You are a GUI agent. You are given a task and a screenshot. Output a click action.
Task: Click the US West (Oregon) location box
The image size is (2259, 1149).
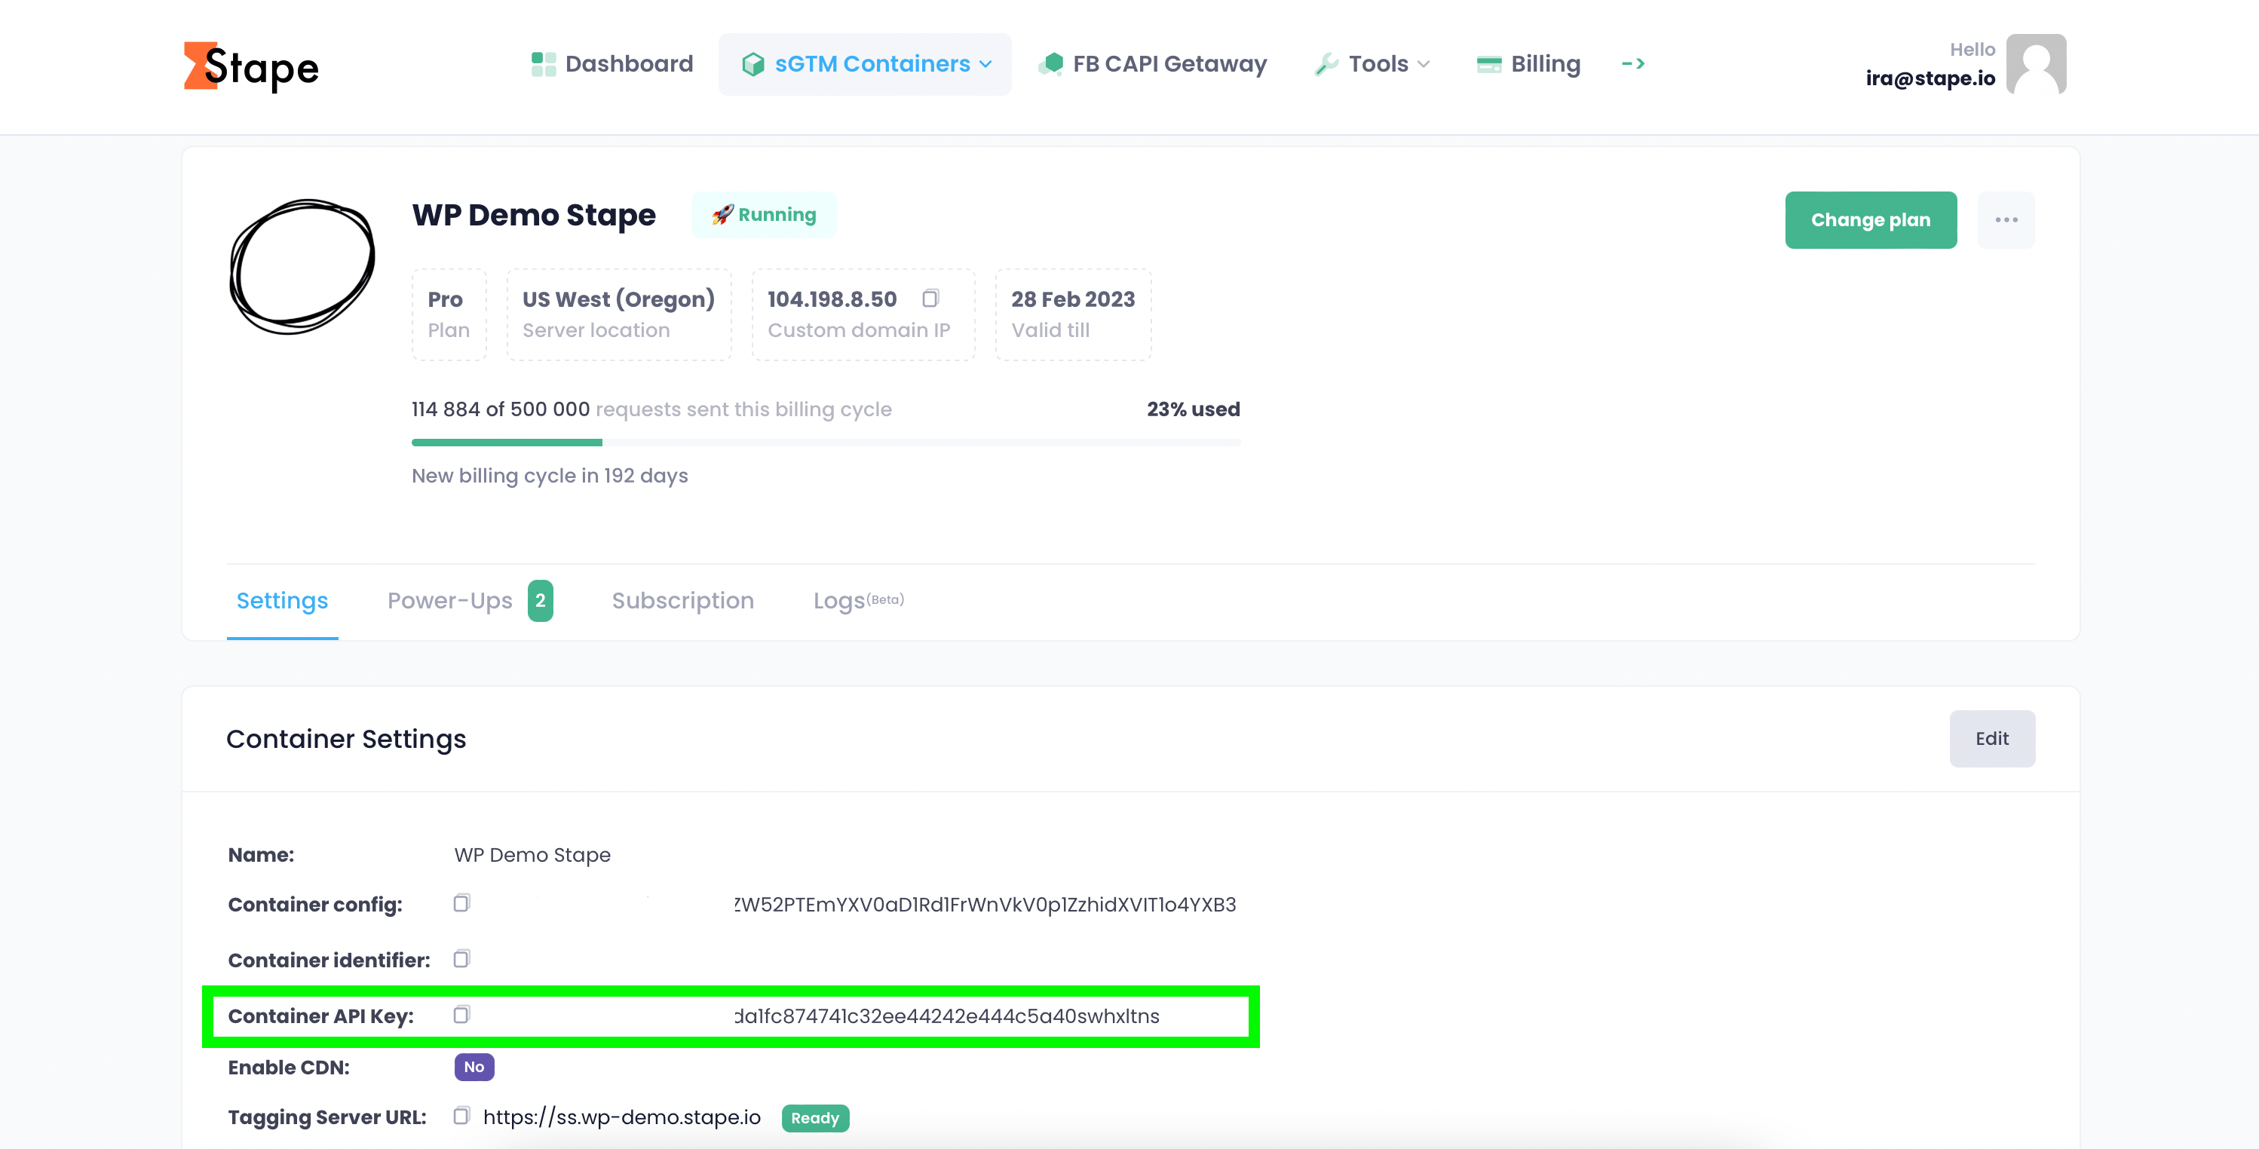point(619,315)
